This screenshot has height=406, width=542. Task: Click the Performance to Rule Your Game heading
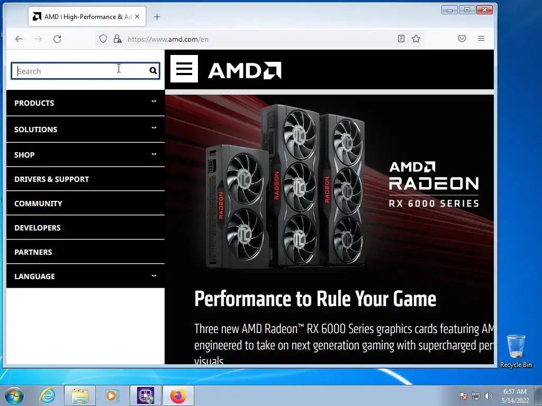[315, 299]
